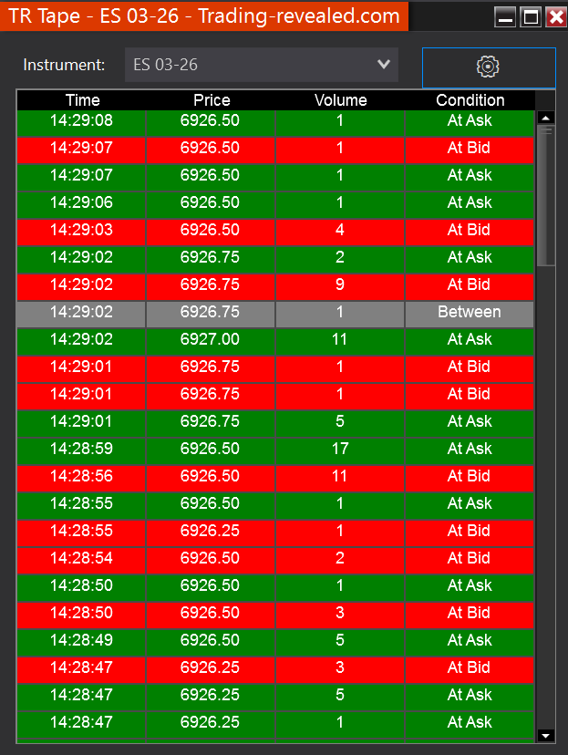
Task: Sort by the Time column header
Action: point(82,100)
